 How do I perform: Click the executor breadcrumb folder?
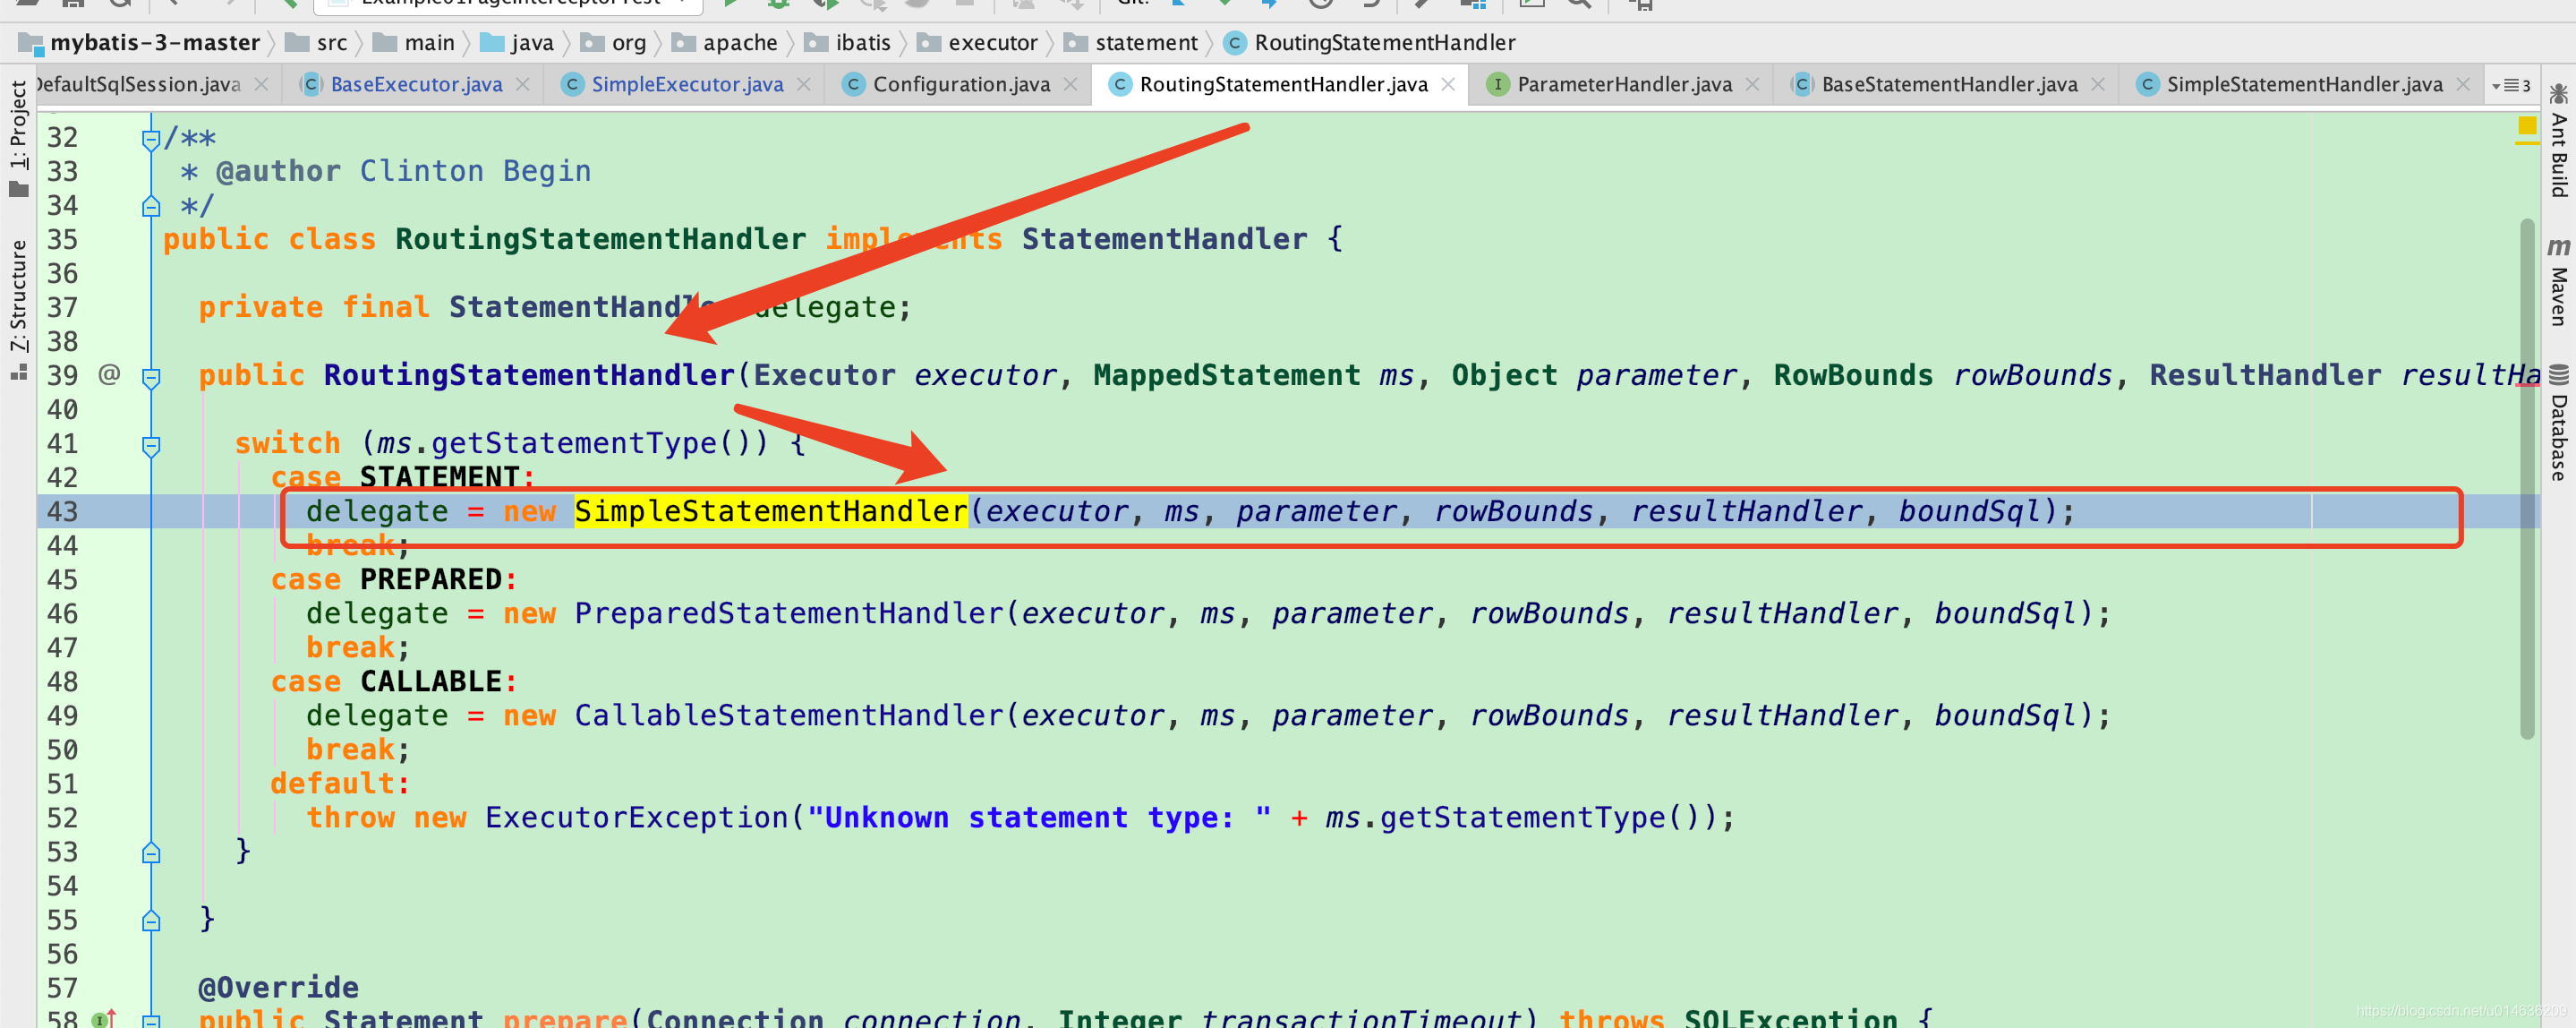click(x=977, y=43)
